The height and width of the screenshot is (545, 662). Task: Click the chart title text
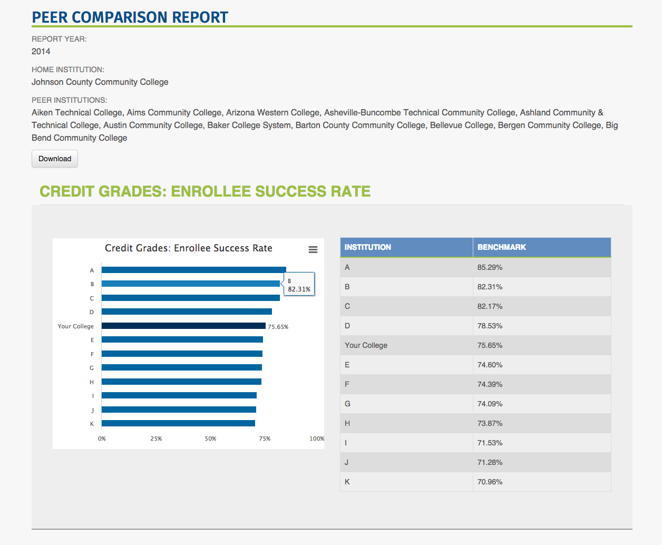[x=188, y=248]
